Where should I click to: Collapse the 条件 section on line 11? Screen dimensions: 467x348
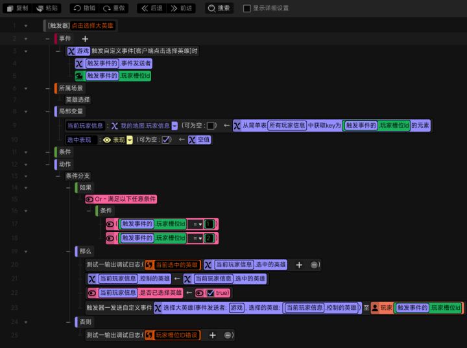[x=47, y=152]
